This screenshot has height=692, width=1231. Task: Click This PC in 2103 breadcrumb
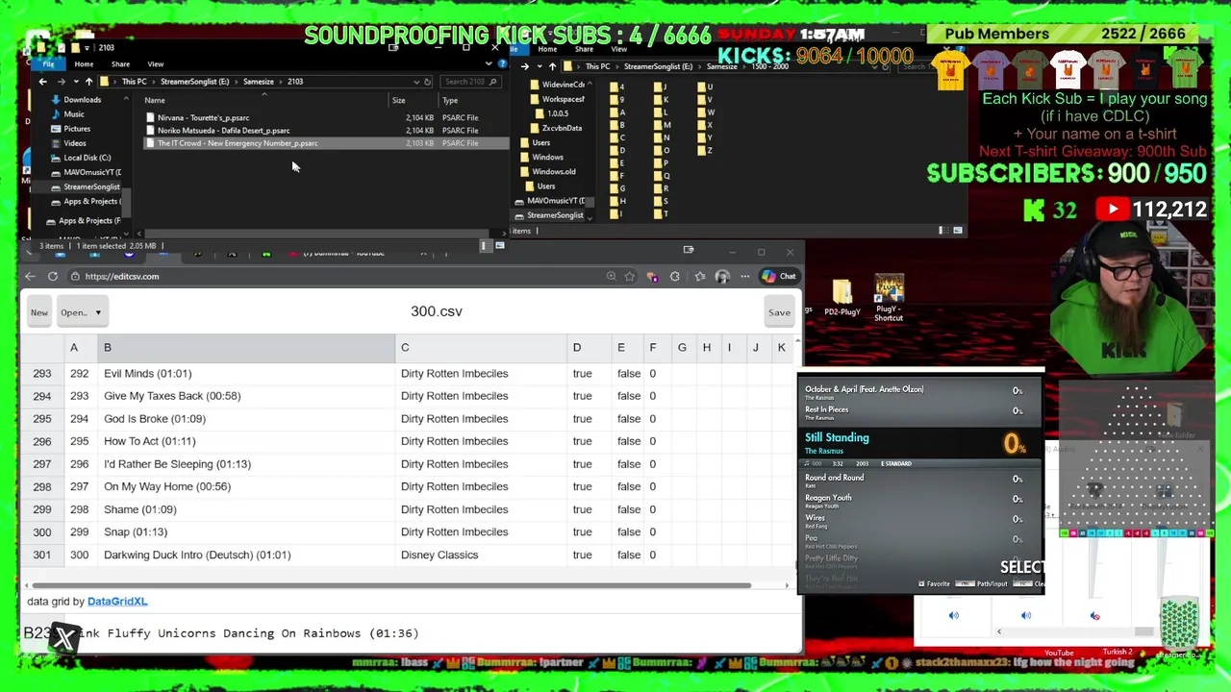click(x=134, y=82)
